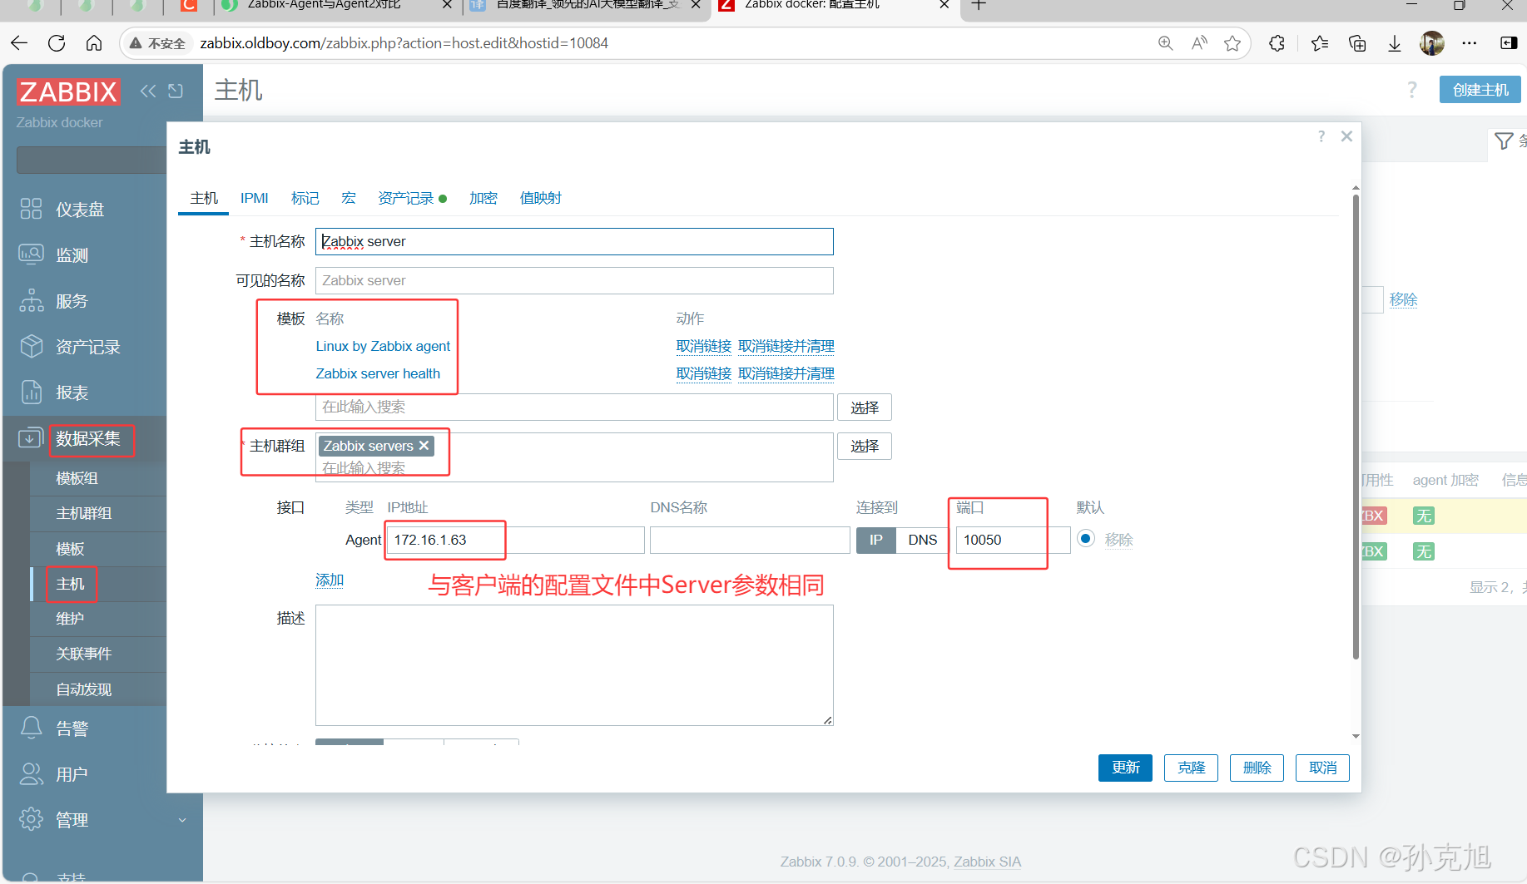Click the 更新 update button
1527x884 pixels.
pos(1125,768)
